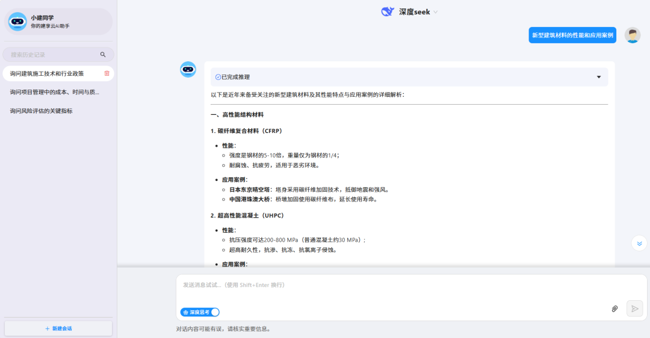This screenshot has width=650, height=338.
Task: Select the 询问建筑施工技术和行业政策 conversation
Action: click(47, 73)
